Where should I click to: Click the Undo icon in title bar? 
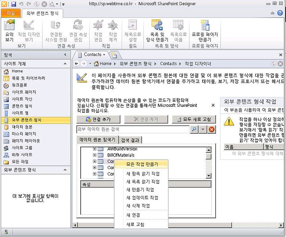coord(21,4)
